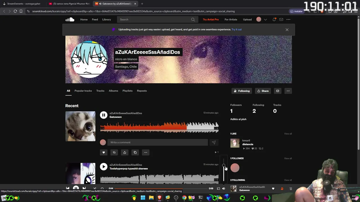This screenshot has width=360, height=202.
Task: Toggle shuffle in the player bar
Action: (94, 189)
